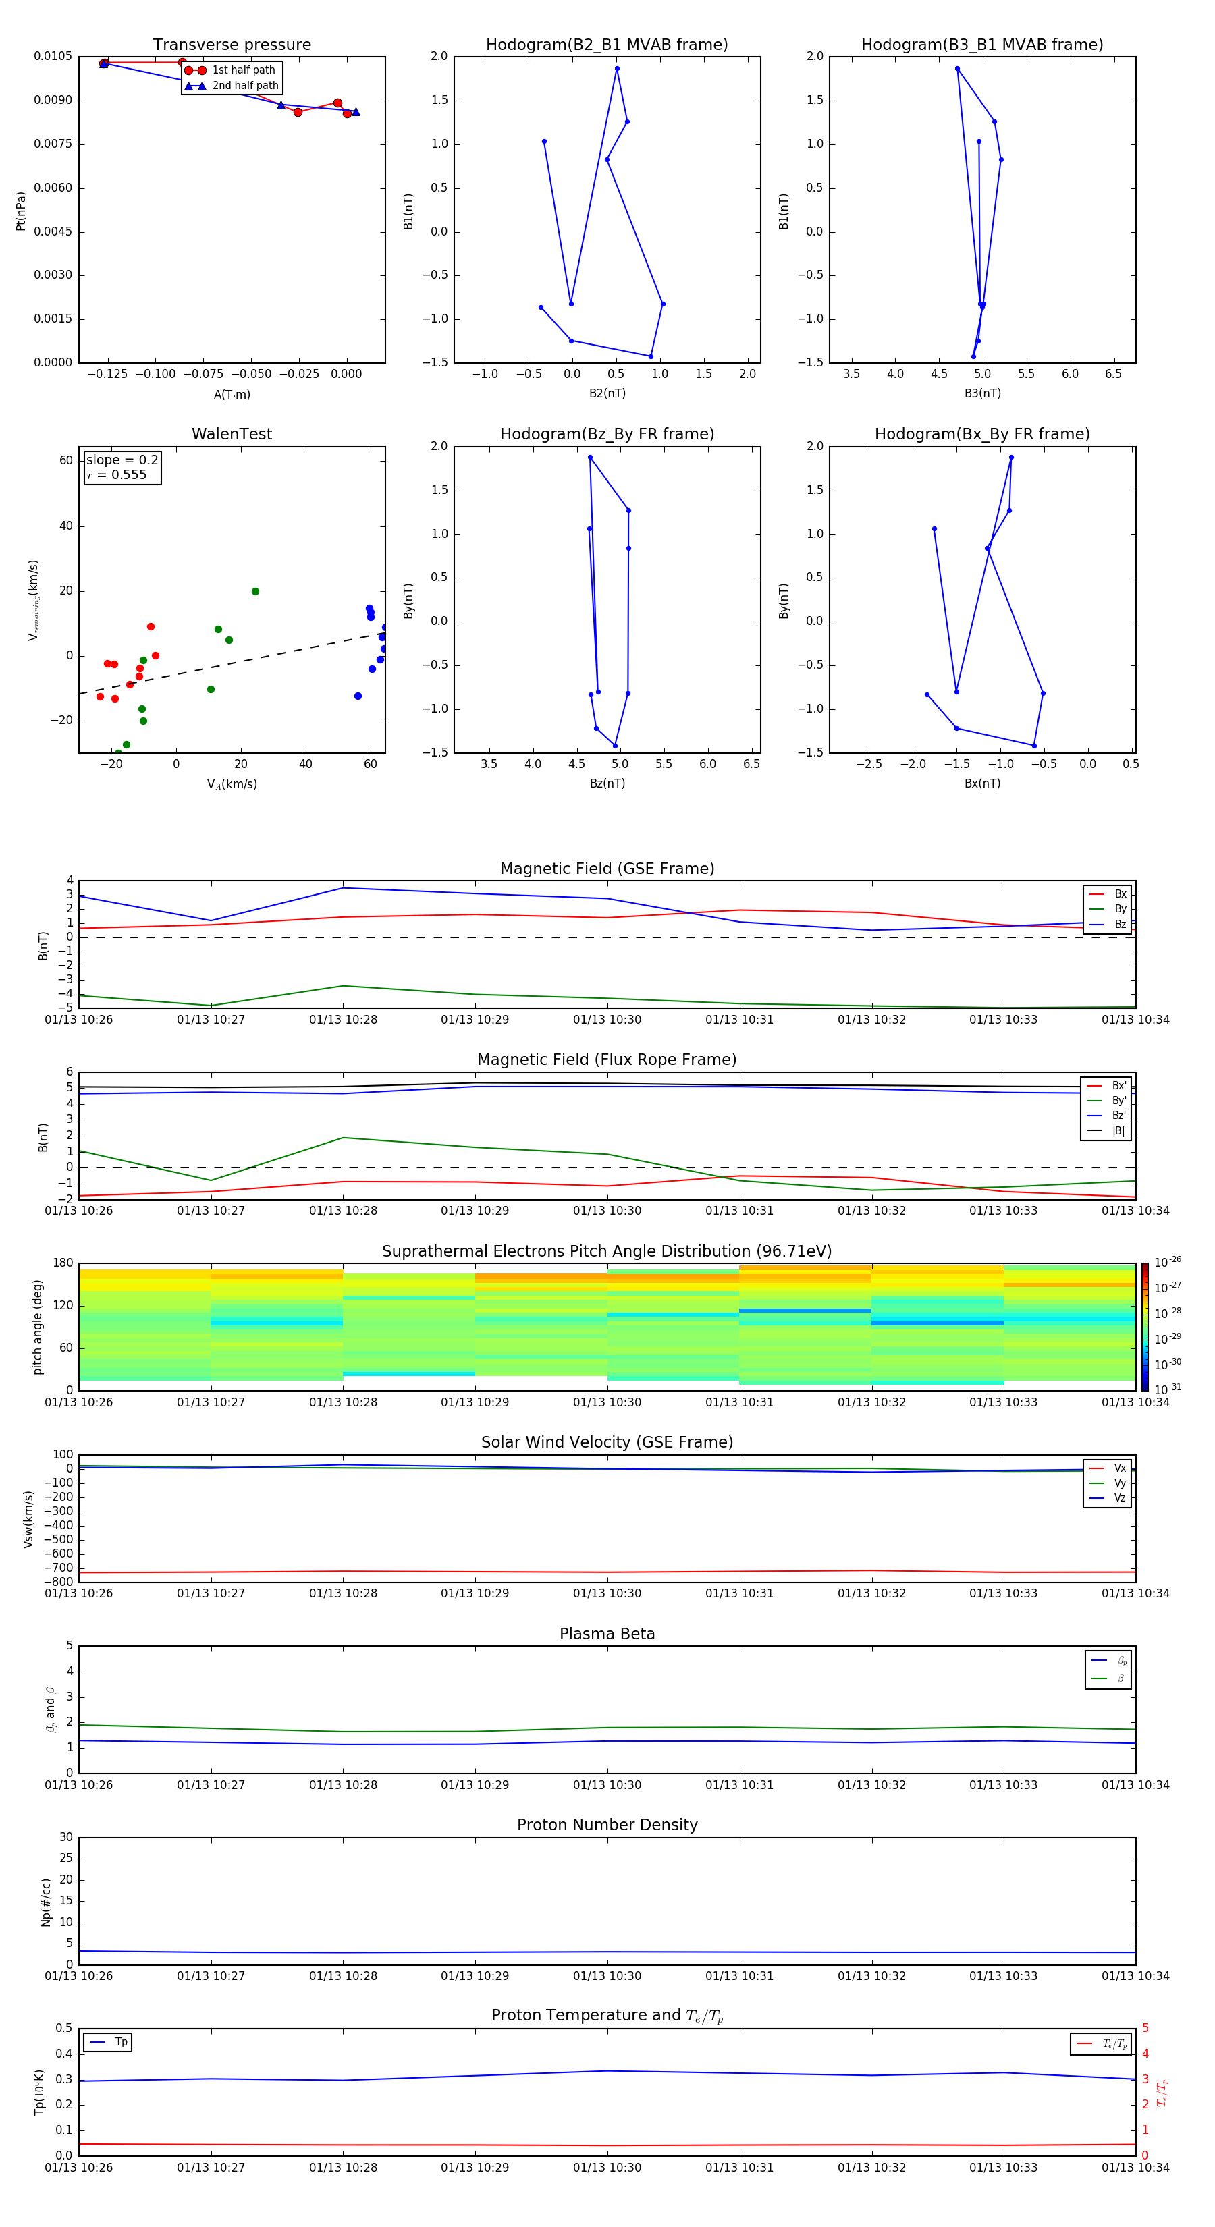Image resolution: width=1215 pixels, height=2227 pixels.
Task: Click the 'Hodogram(Bx_By FR frame)' title
Action: 982,434
